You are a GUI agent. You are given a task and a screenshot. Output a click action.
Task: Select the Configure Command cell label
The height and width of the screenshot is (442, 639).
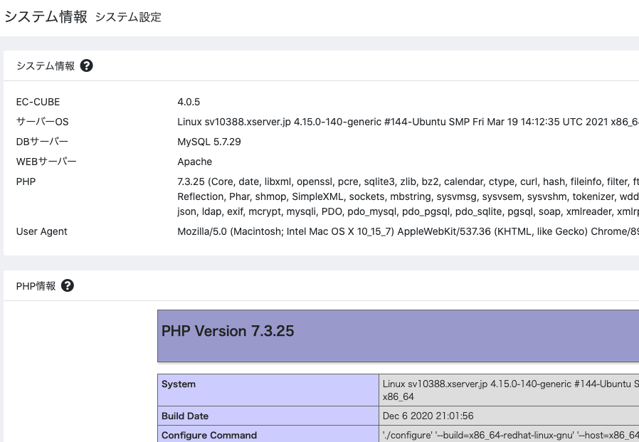pyautogui.click(x=268, y=434)
